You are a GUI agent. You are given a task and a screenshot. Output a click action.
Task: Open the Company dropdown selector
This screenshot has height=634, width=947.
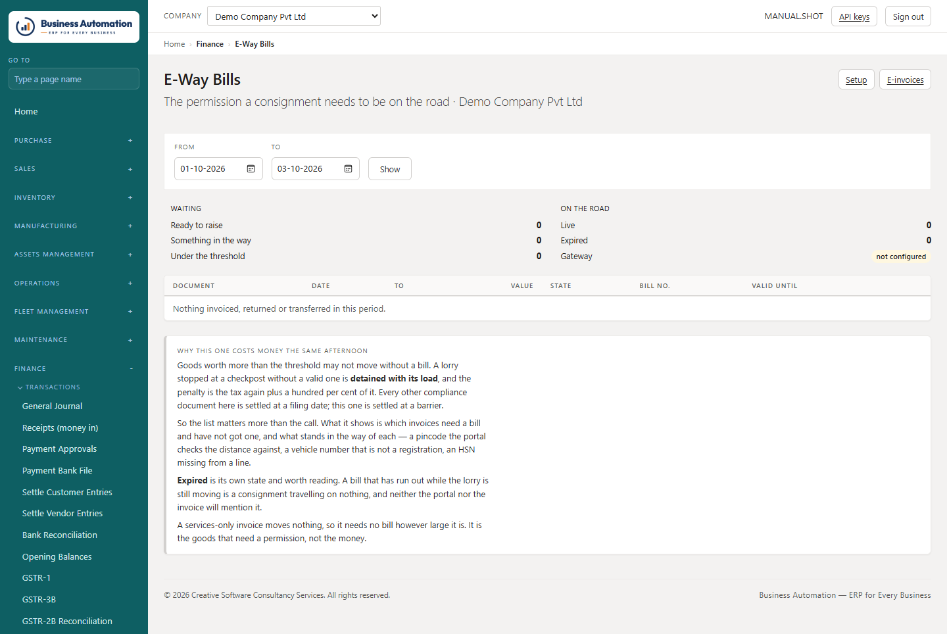coord(294,16)
